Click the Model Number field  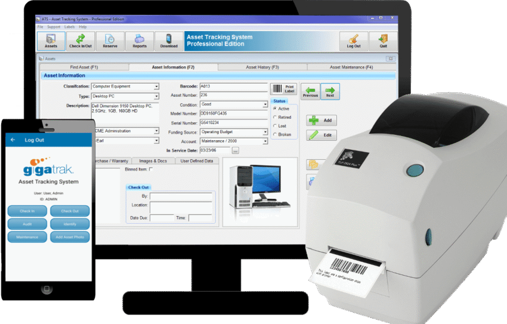(233, 113)
